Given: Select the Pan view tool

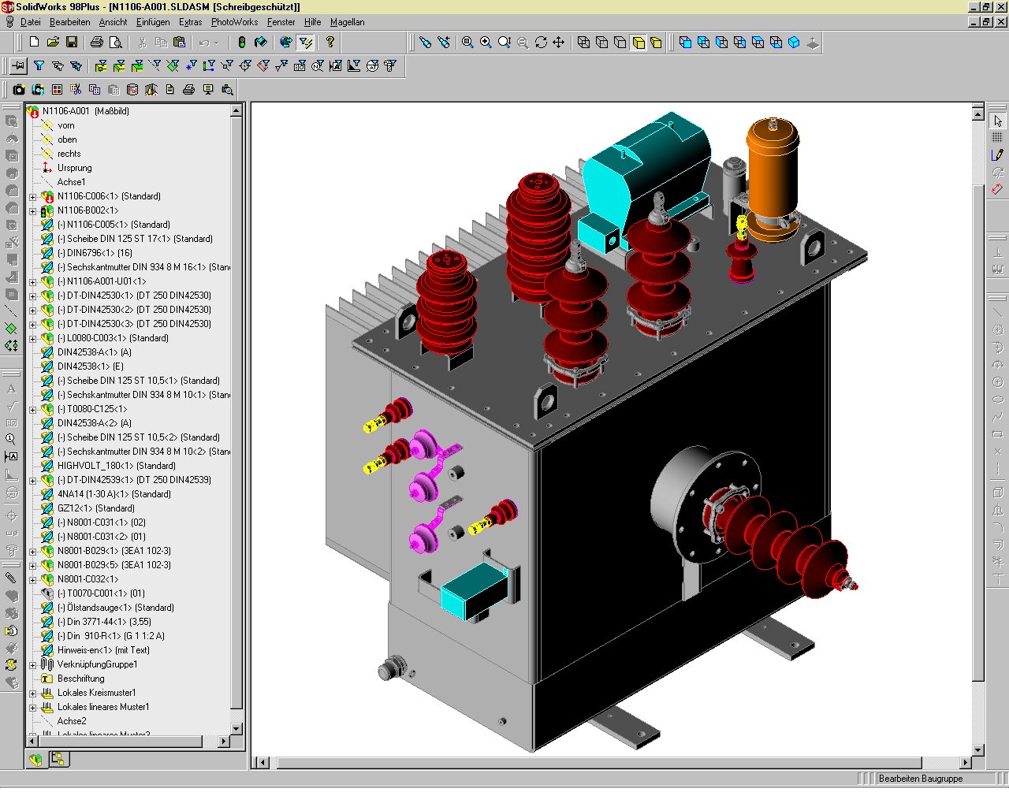Looking at the screenshot, I should click(x=559, y=42).
